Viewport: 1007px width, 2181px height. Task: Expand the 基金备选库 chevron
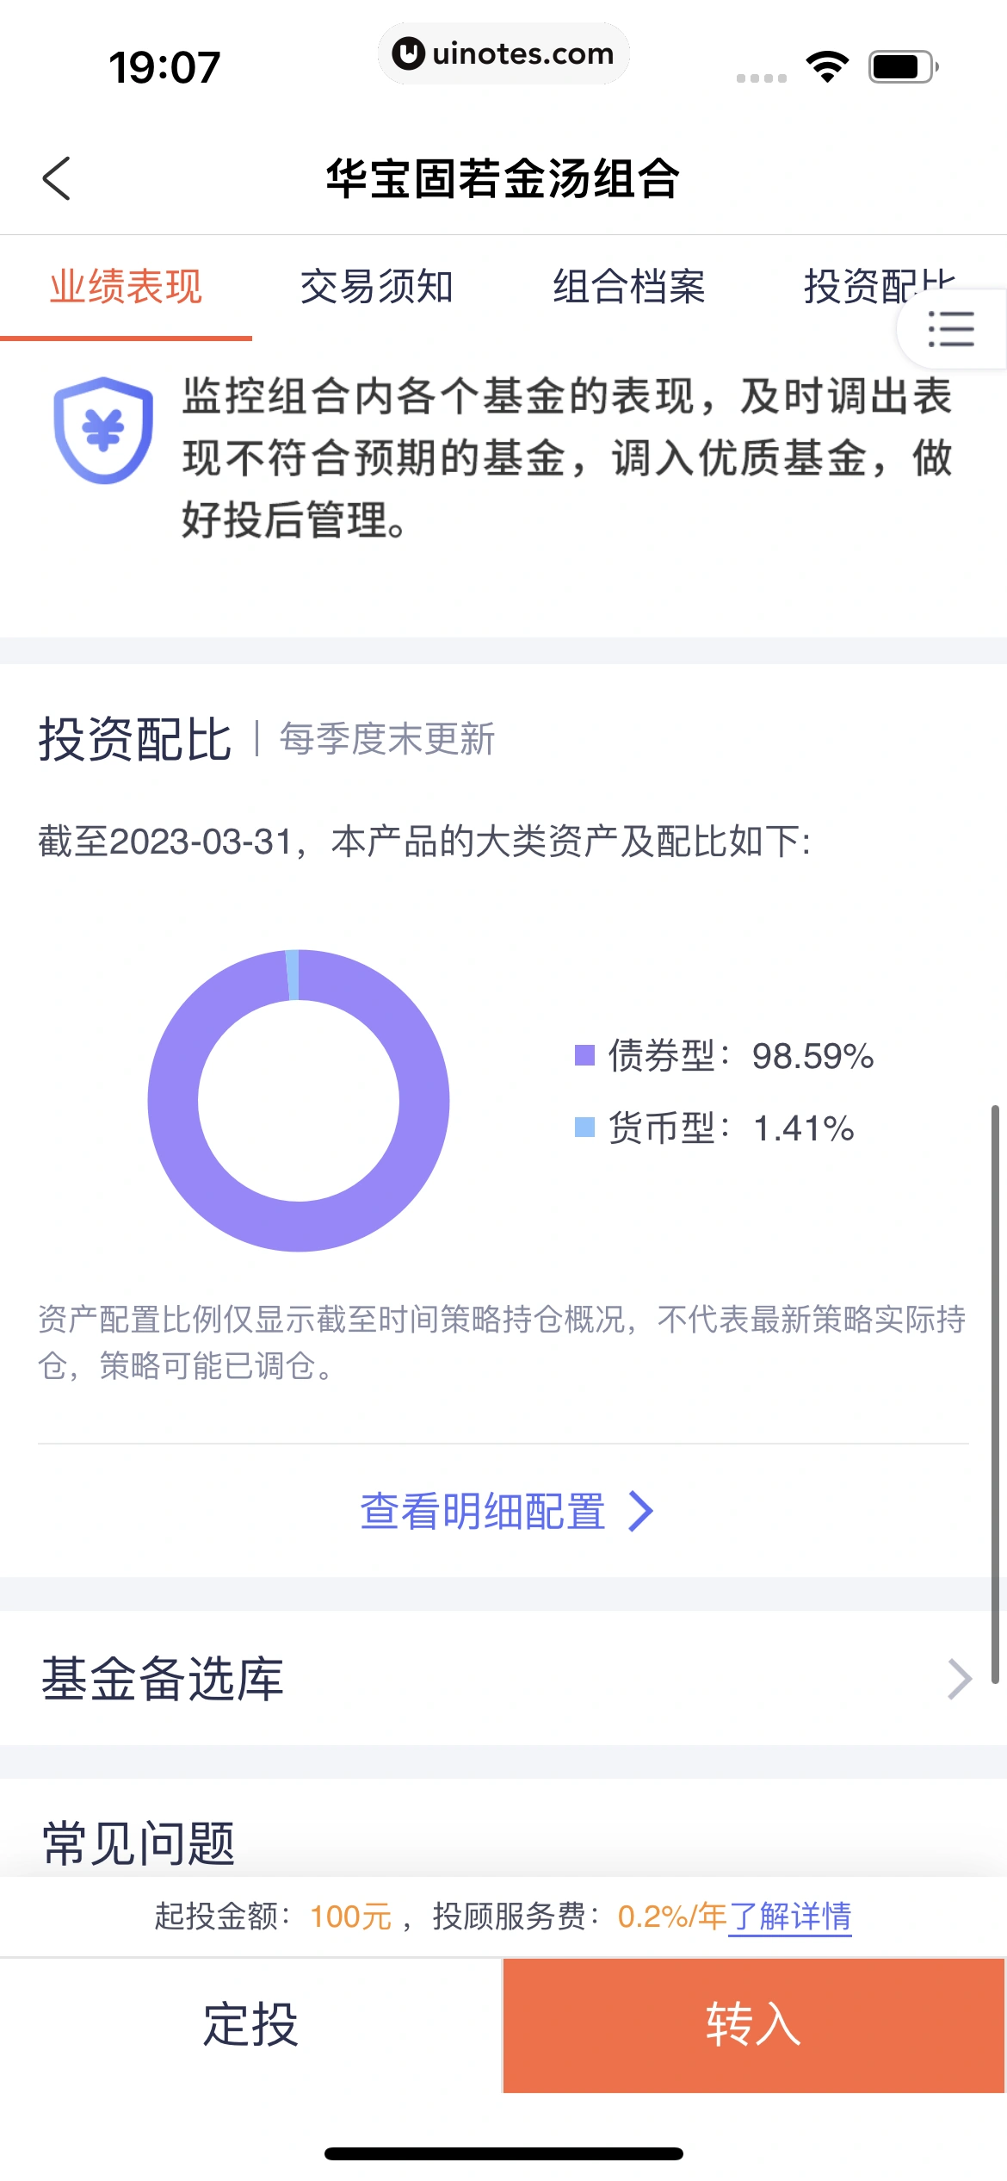click(959, 1678)
